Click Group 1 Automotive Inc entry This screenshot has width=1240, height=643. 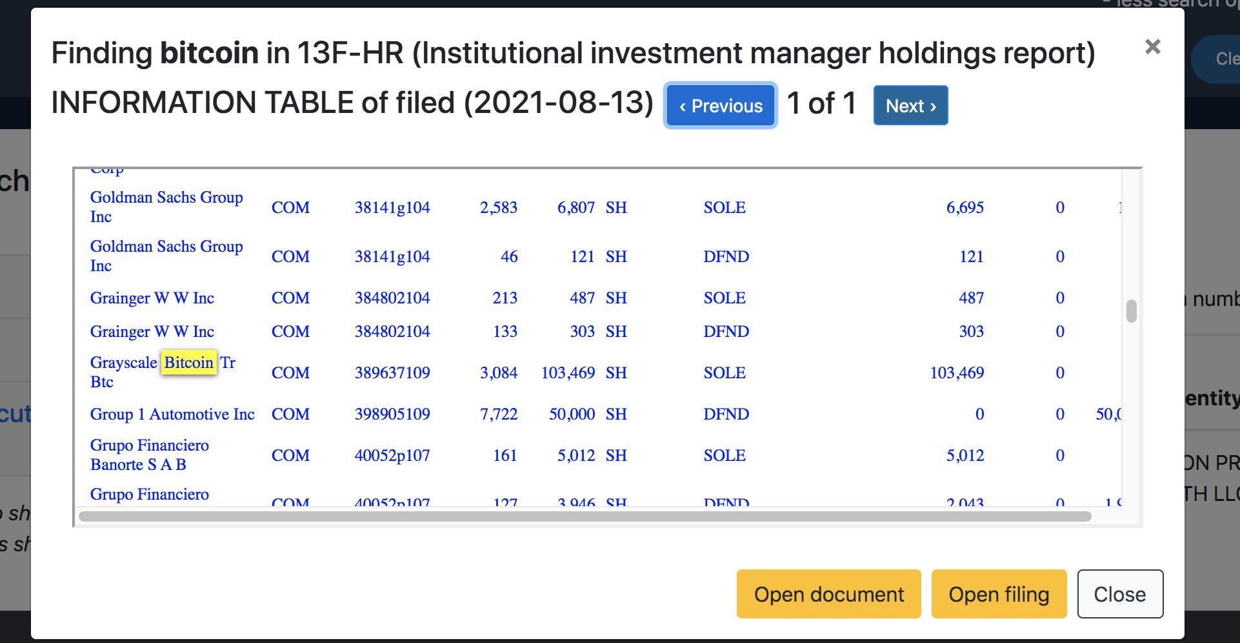172,414
